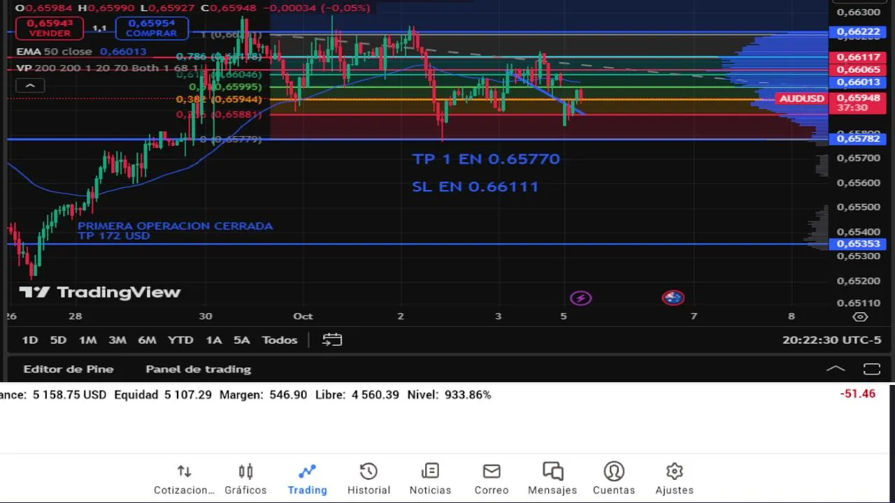895x503 pixels.
Task: Click the Nivel 933.86% value
Action: [x=449, y=395]
